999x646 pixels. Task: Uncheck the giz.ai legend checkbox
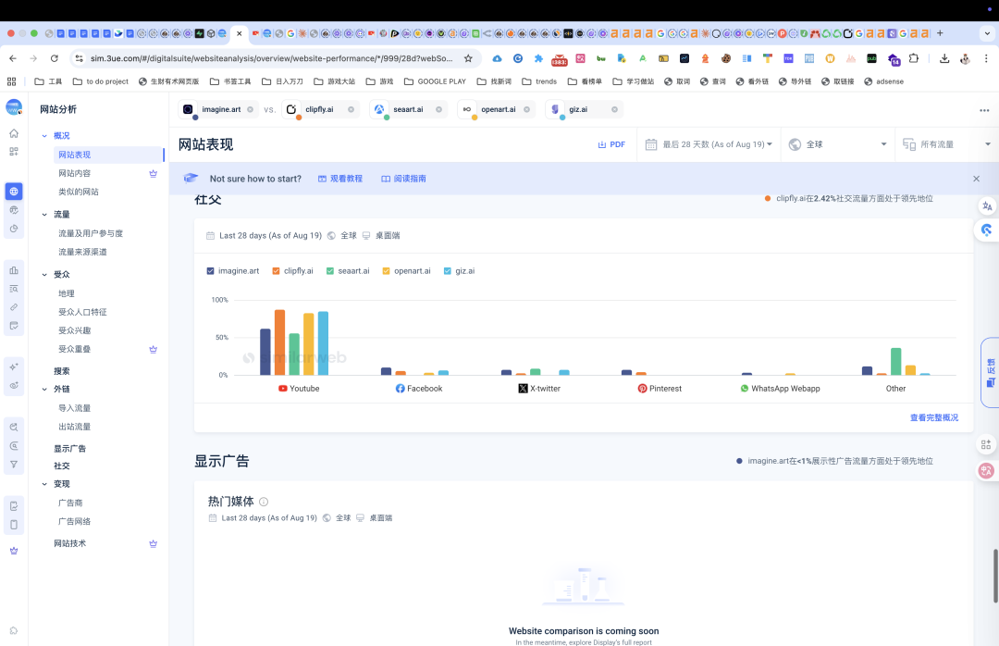[x=448, y=271]
